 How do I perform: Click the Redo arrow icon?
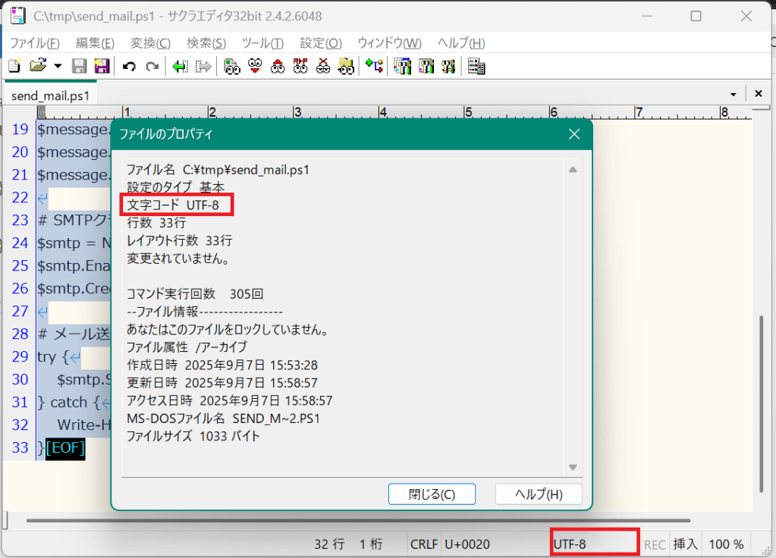(x=152, y=67)
